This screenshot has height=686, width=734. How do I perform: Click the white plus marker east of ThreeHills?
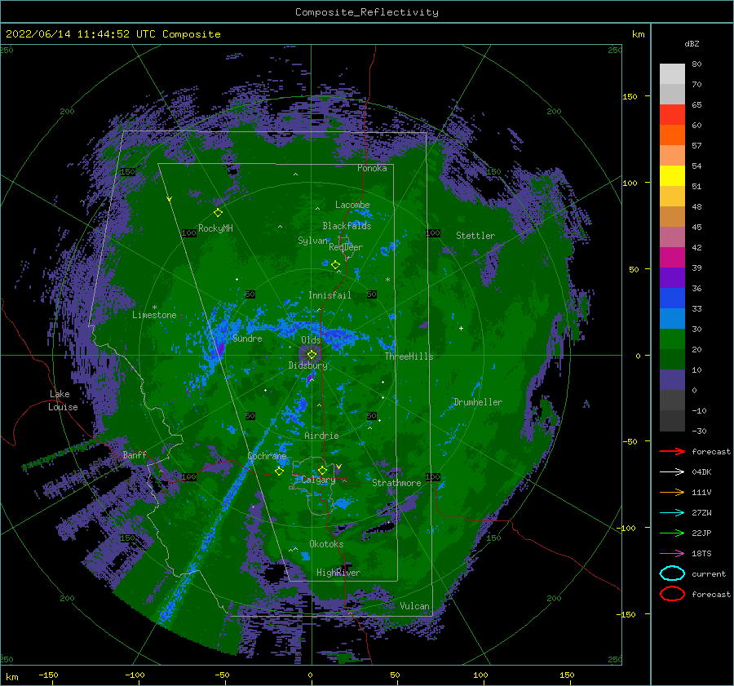461,328
